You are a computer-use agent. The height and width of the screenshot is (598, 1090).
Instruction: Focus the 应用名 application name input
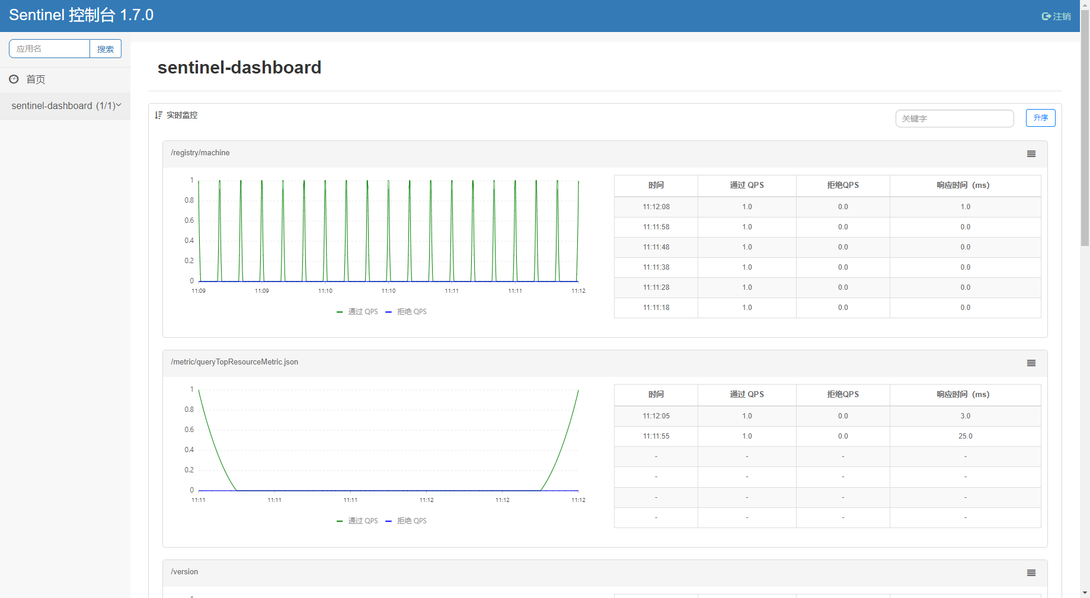(50, 49)
